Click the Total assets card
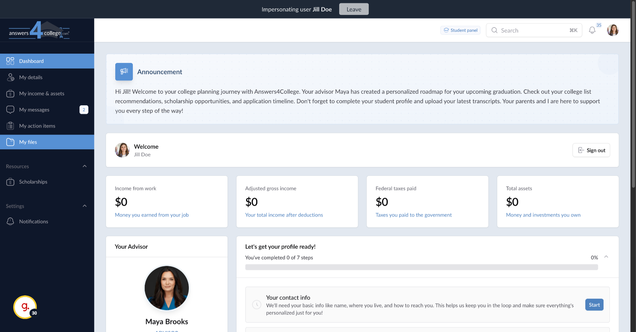 coord(558,202)
